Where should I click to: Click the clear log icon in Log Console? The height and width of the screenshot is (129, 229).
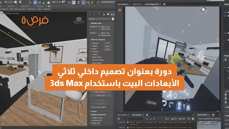point(119,119)
